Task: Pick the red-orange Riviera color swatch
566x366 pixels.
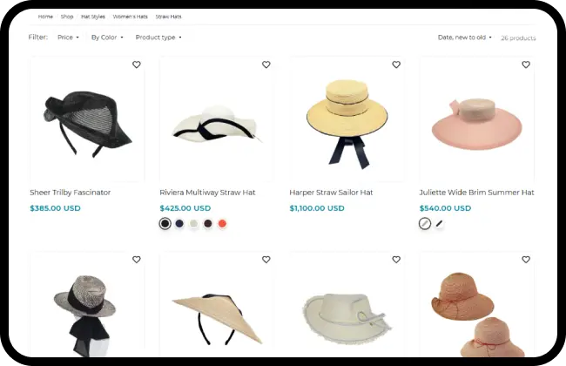Action: pyautogui.click(x=222, y=224)
